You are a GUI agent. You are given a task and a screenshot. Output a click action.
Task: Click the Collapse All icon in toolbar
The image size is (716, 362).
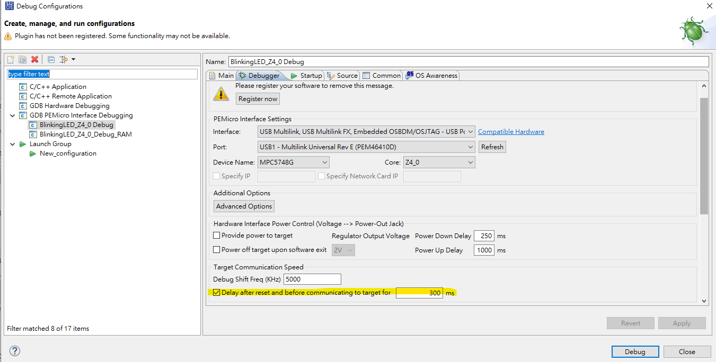point(51,59)
